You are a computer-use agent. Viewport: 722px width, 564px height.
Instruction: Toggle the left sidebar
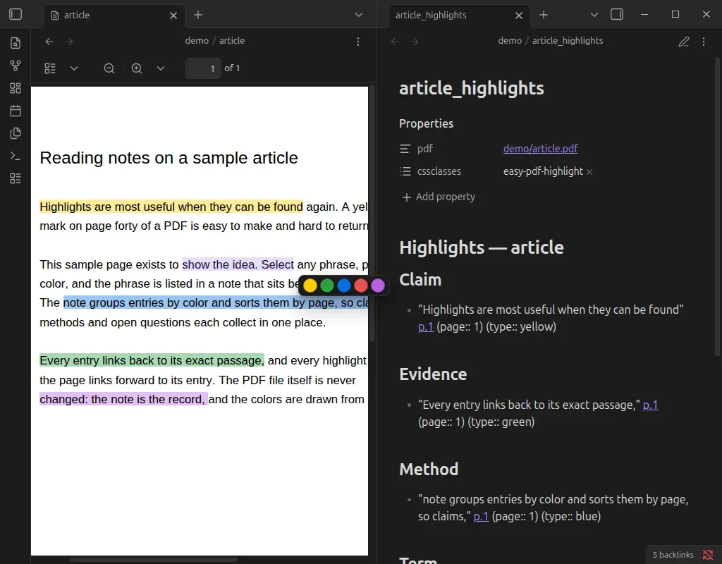click(16, 14)
